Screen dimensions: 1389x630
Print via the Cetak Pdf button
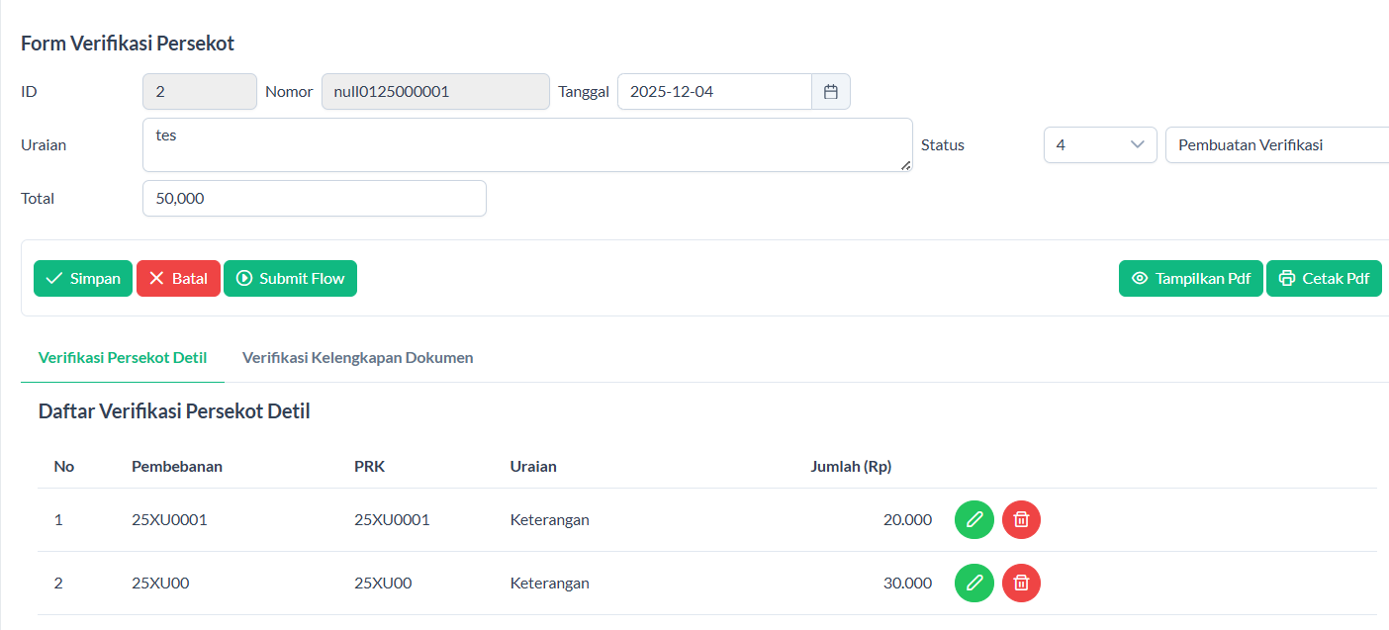[1324, 279]
